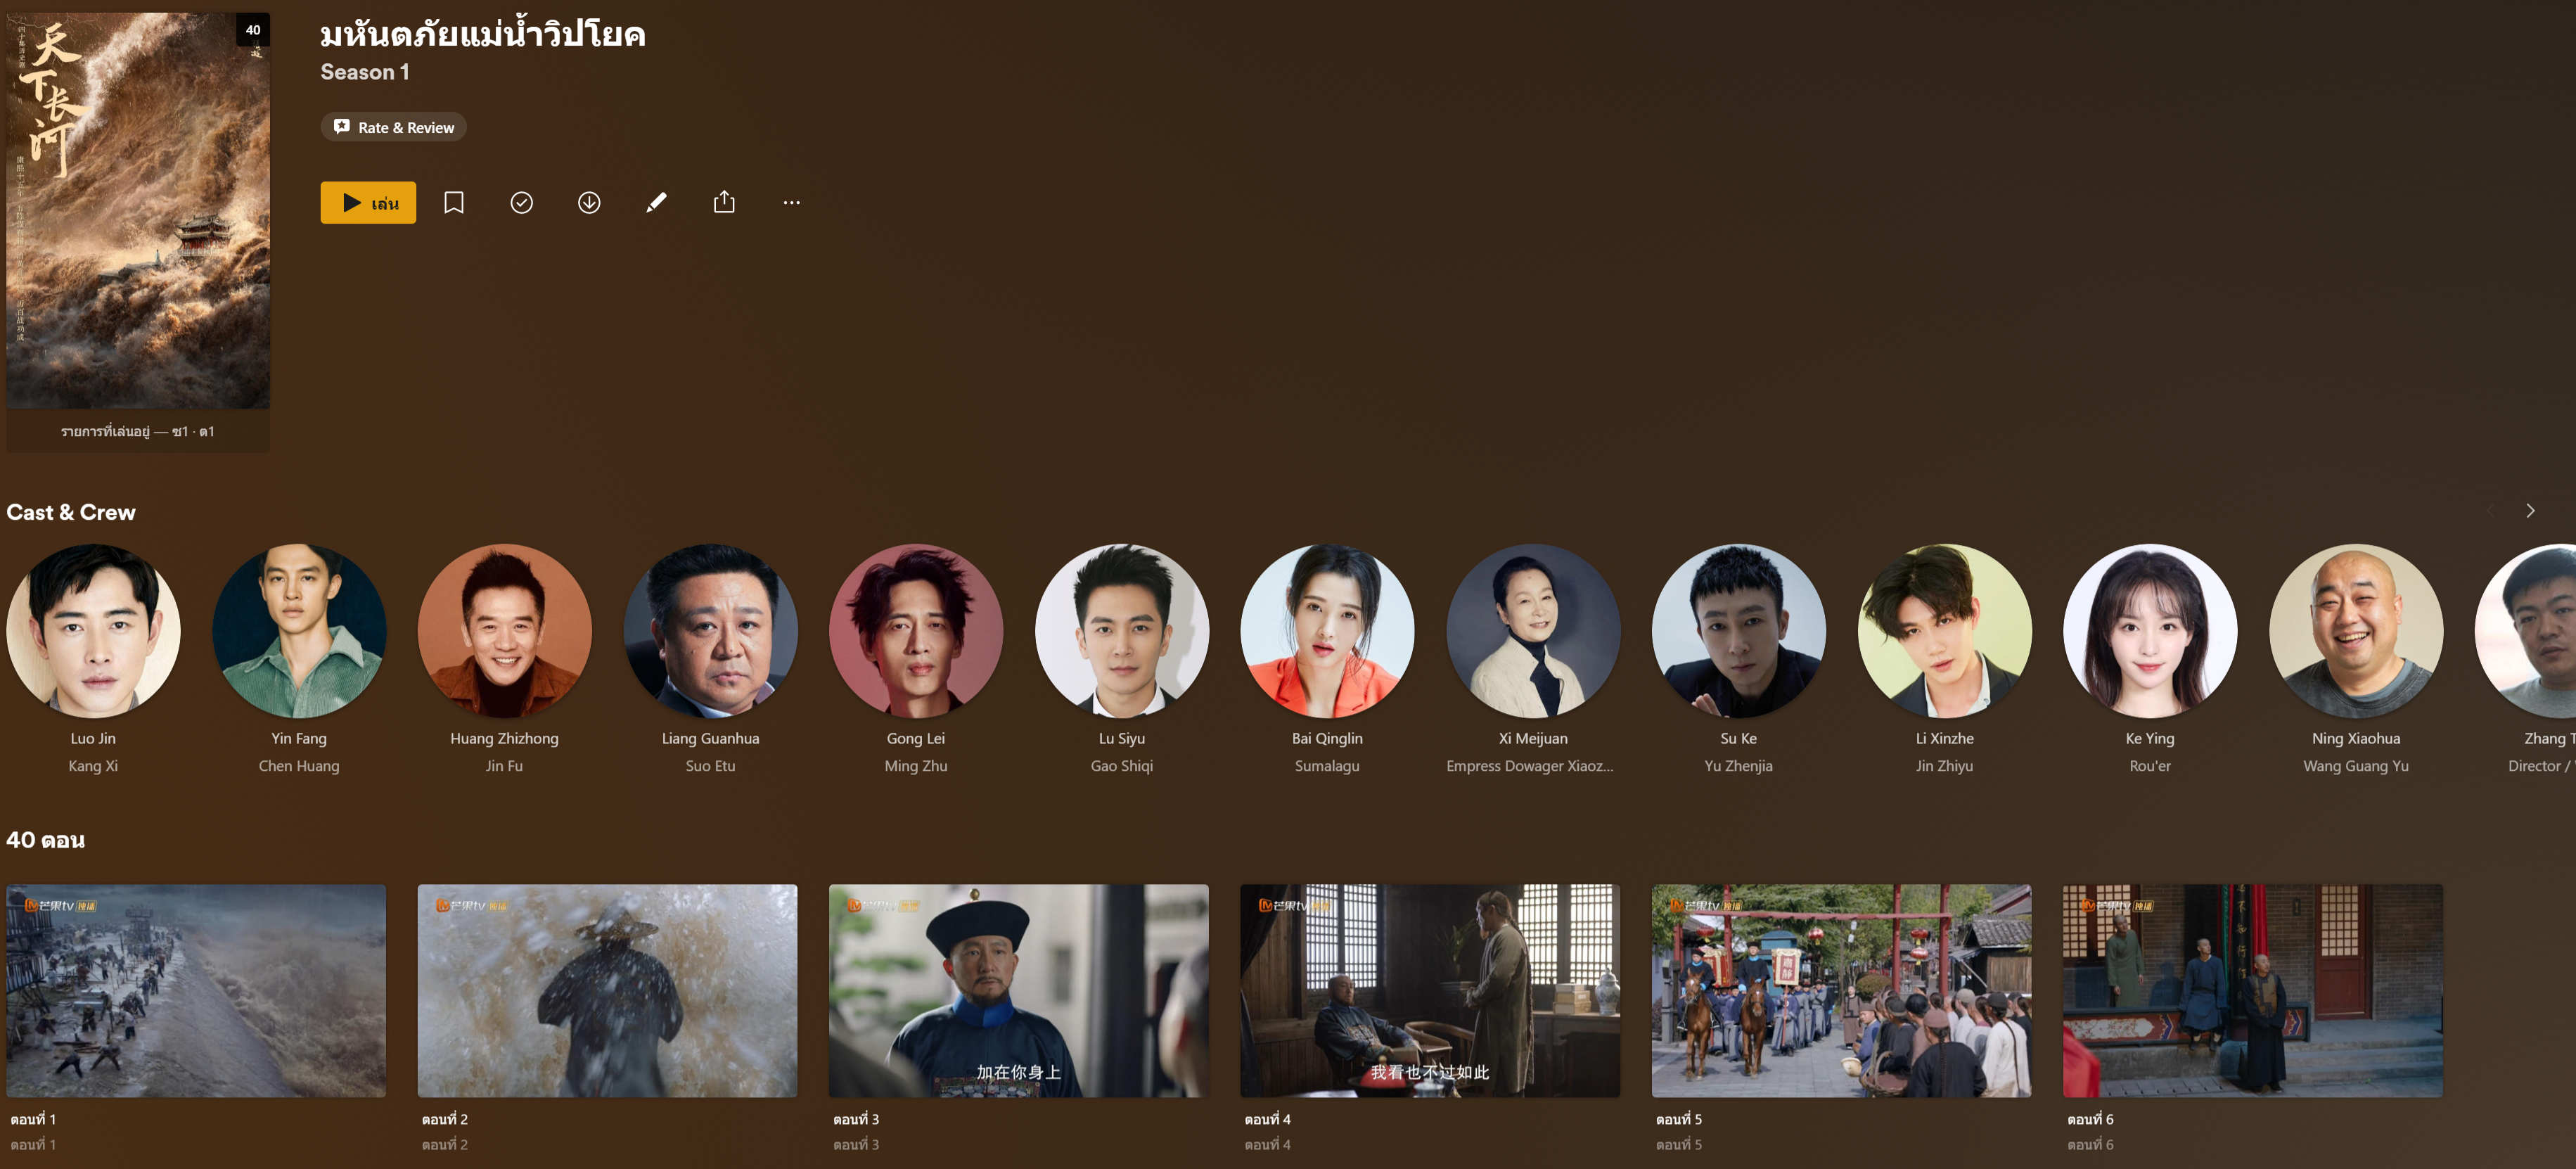Click the ตอนที่ 6 episode title

point(2090,1119)
